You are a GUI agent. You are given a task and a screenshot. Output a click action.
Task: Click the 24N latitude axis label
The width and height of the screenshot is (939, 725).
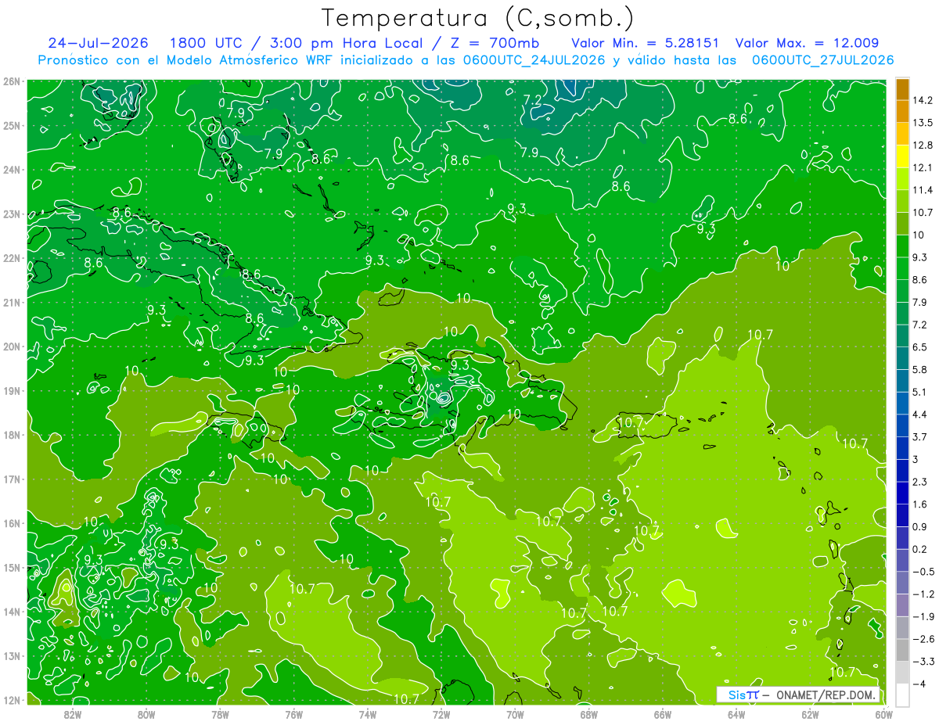click(x=12, y=170)
